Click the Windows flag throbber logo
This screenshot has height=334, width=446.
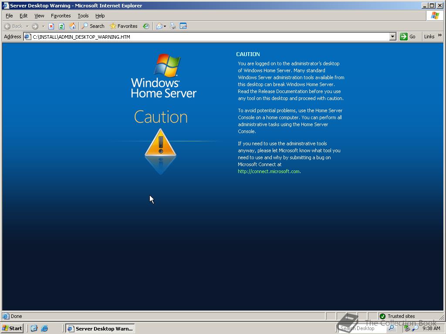435,16
